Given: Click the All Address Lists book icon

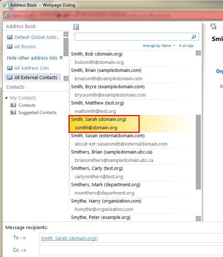Looking at the screenshot, I should coord(9,68).
